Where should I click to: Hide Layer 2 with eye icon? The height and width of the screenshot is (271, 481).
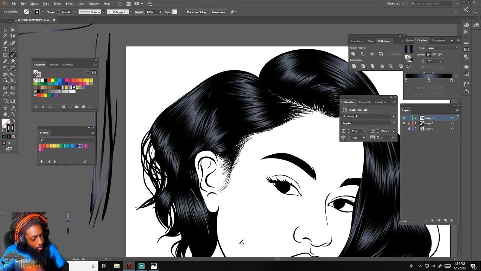[404, 123]
